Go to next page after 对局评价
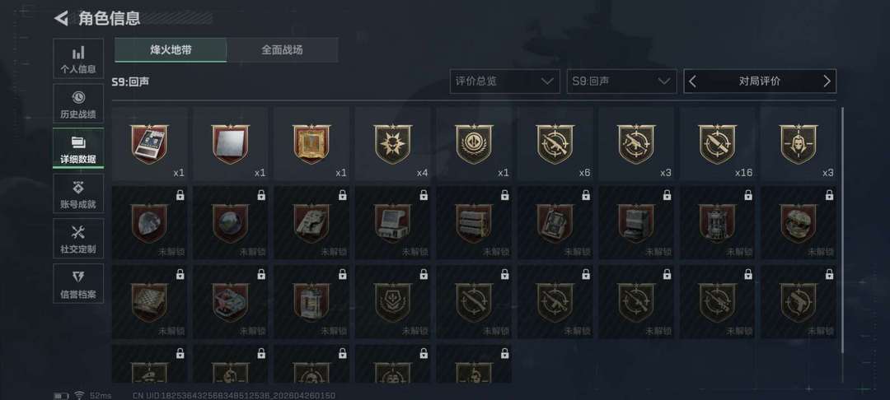 [827, 81]
